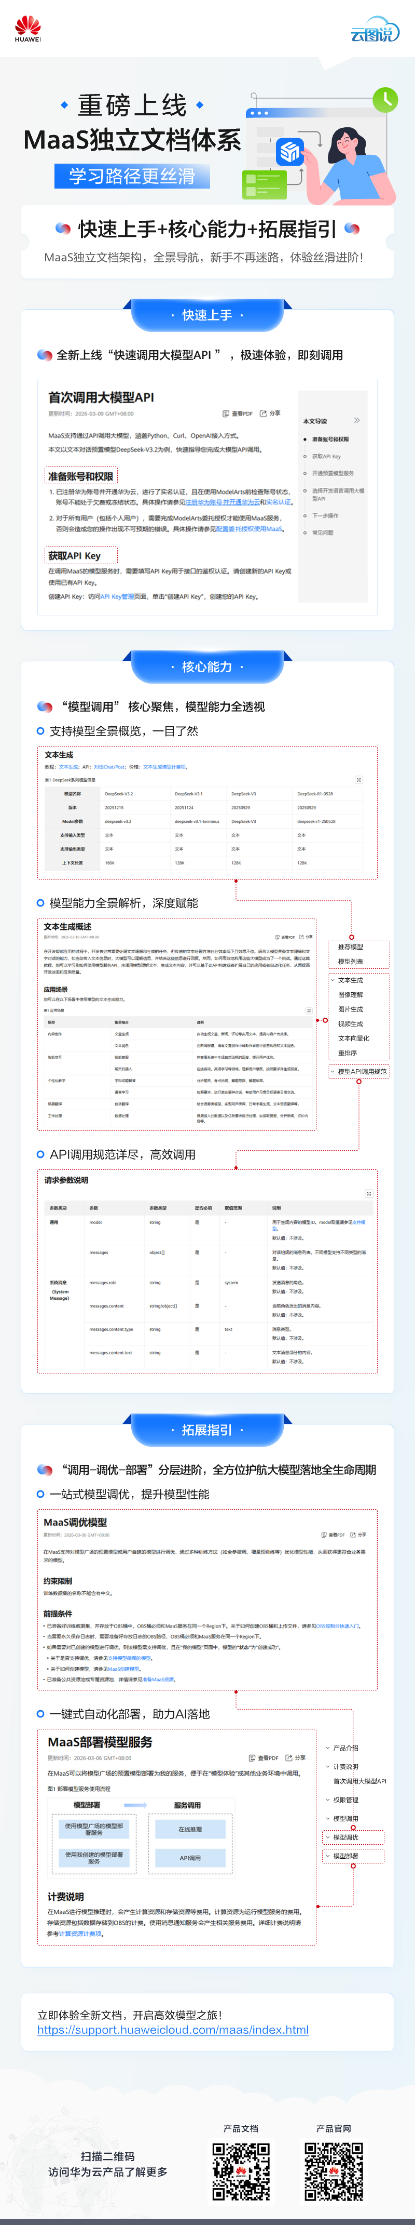Open 注册华为账号并开通华为云 link

[x=222, y=502]
